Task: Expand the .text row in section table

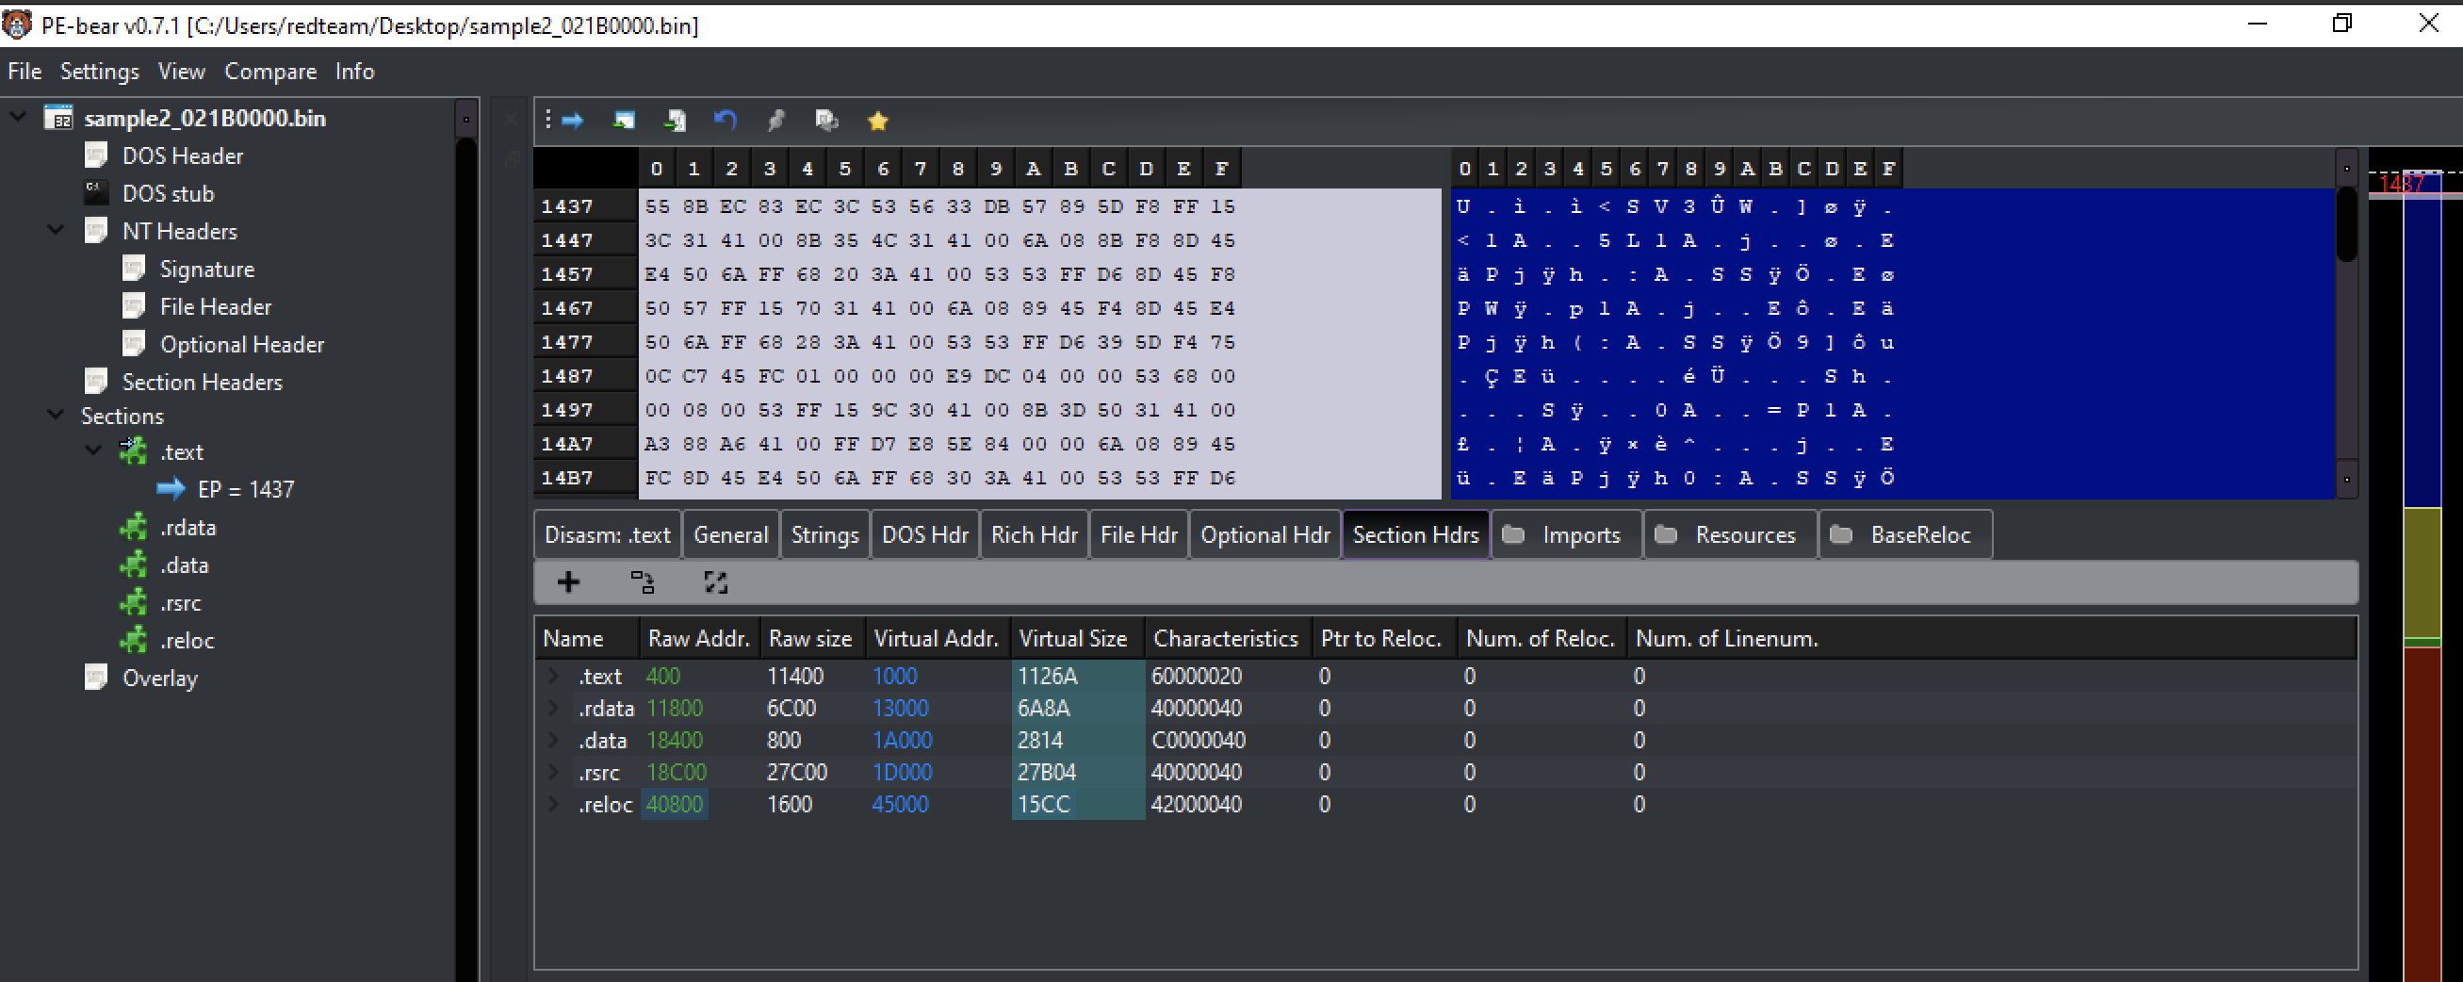Action: coord(554,676)
